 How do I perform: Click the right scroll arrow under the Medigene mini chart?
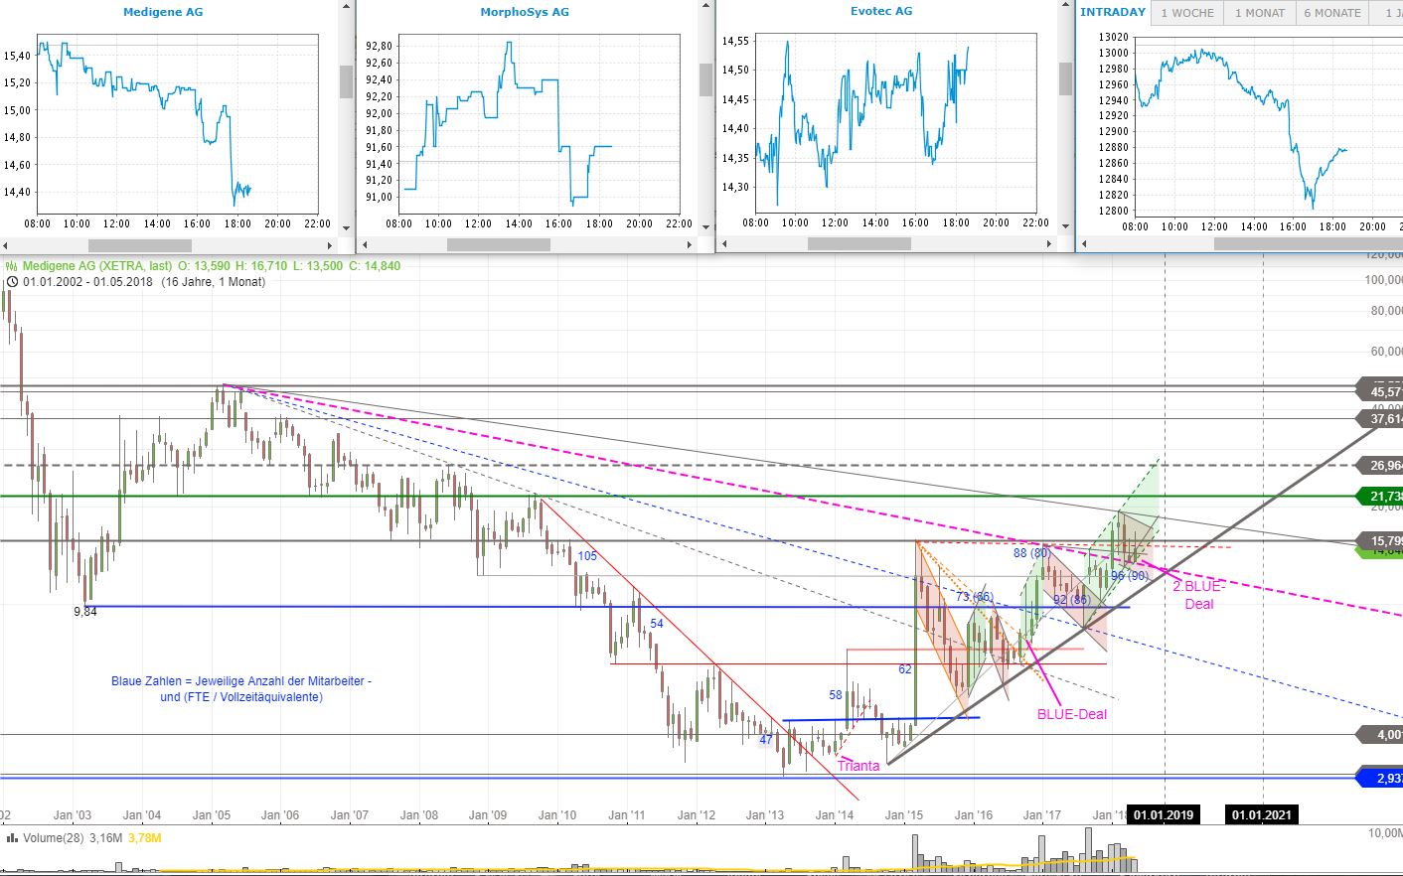(x=332, y=244)
